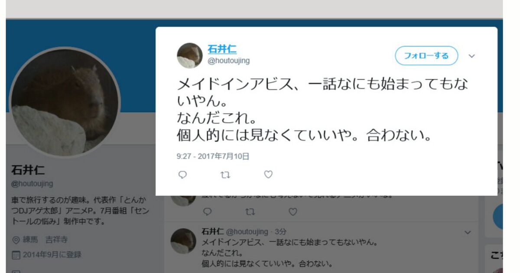Click the heart icon on the partly hidden tweet

293,212
